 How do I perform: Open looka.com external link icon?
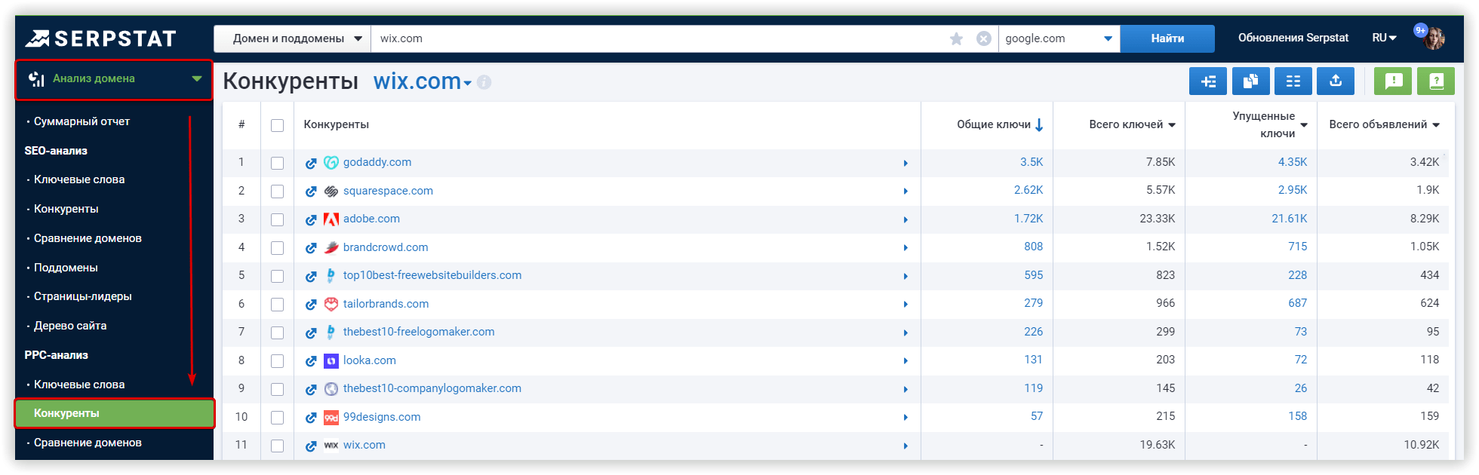pyautogui.click(x=311, y=361)
